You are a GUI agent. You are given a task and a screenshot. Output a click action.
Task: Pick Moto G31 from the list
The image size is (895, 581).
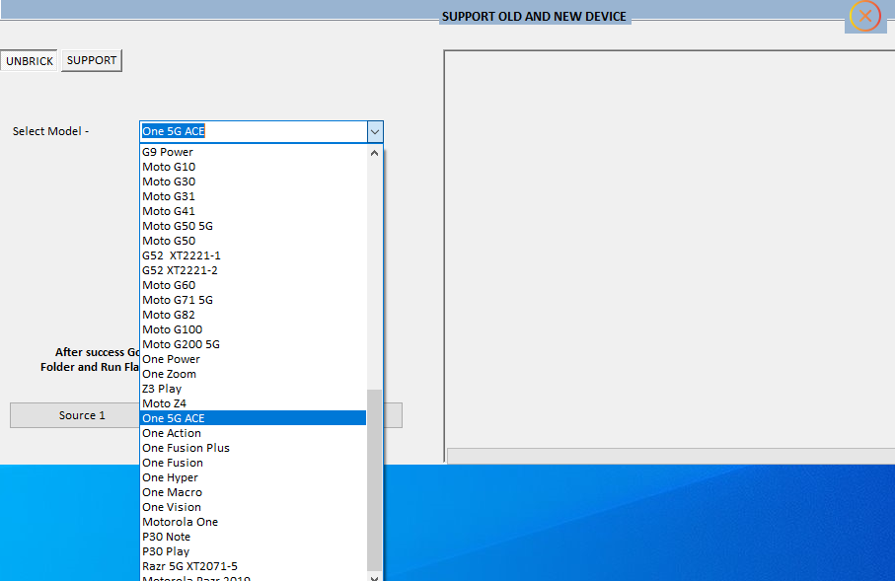click(253, 196)
